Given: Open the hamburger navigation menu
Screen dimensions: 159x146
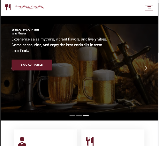Looking at the screenshot, I should tap(149, 8).
